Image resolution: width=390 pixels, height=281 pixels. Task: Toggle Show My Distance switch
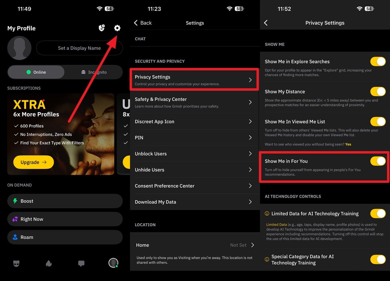pyautogui.click(x=378, y=92)
